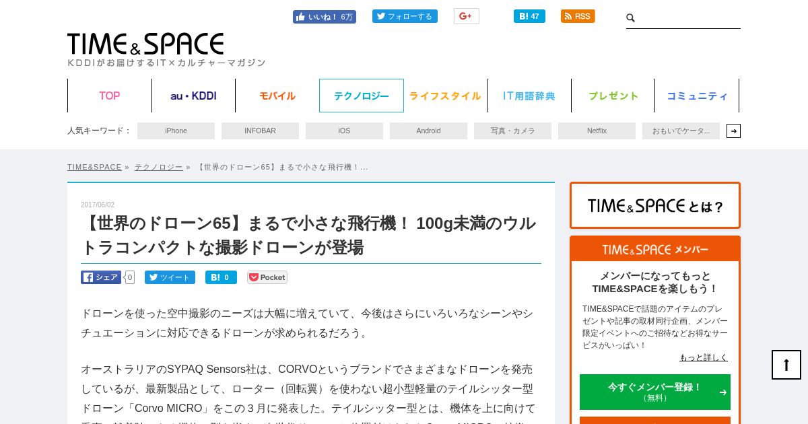This screenshot has width=808, height=424.
Task: Select the au・KDDI navigation tab
Action: click(x=193, y=96)
